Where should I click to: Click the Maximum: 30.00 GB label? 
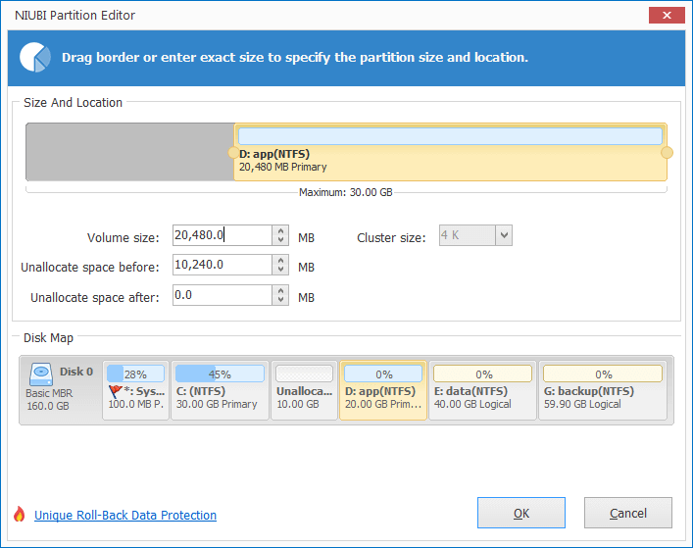[x=346, y=193]
